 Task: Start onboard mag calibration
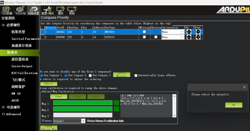click(x=59, y=97)
